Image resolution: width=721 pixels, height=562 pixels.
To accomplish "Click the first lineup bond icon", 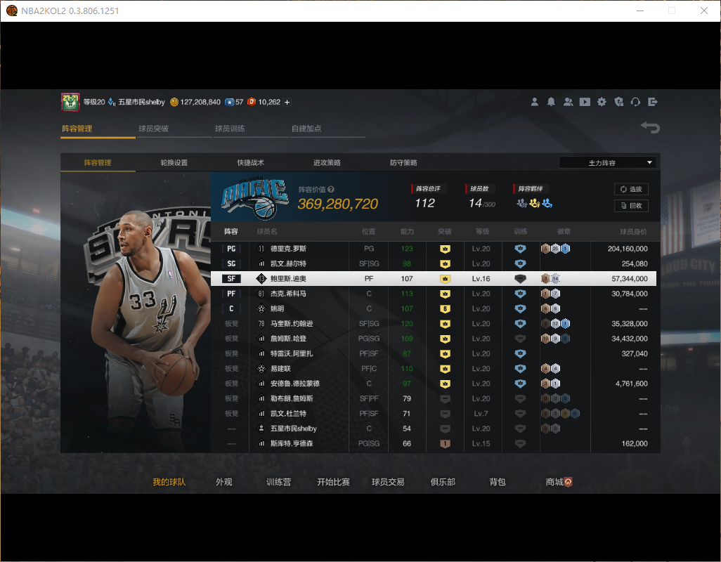I will (521, 203).
